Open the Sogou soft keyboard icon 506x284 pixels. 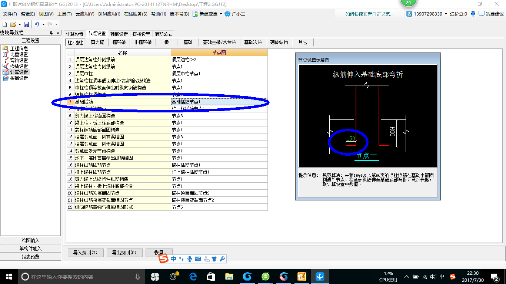[x=198, y=259]
